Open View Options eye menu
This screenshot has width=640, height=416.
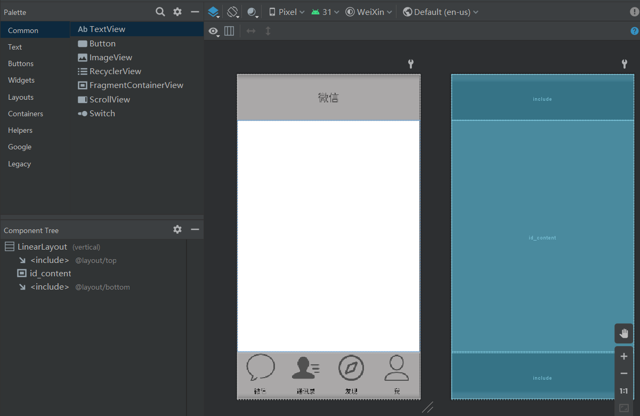point(214,31)
